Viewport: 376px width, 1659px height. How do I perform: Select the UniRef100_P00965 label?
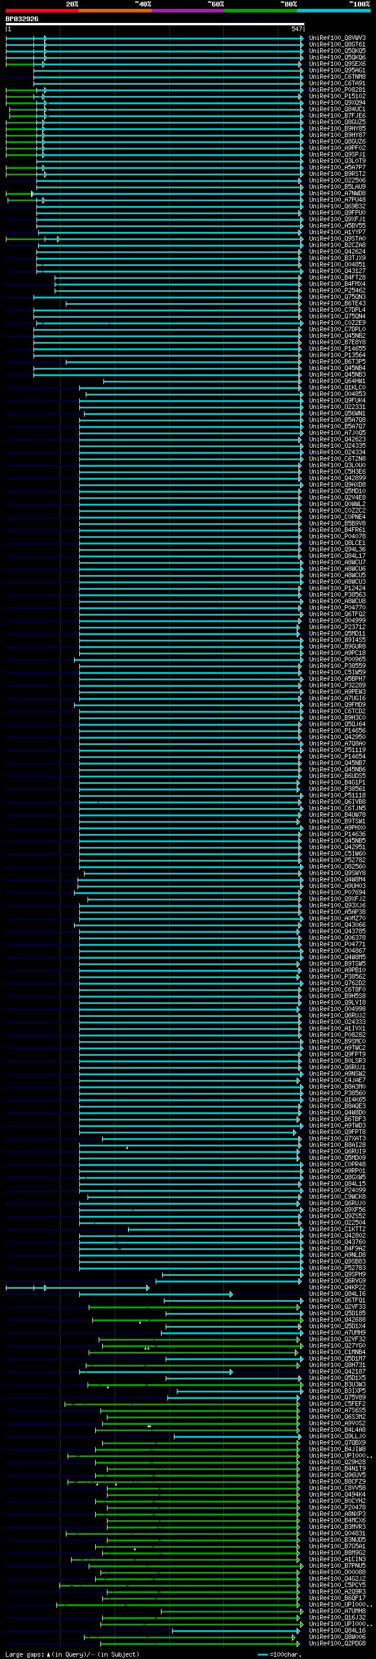coord(337,660)
